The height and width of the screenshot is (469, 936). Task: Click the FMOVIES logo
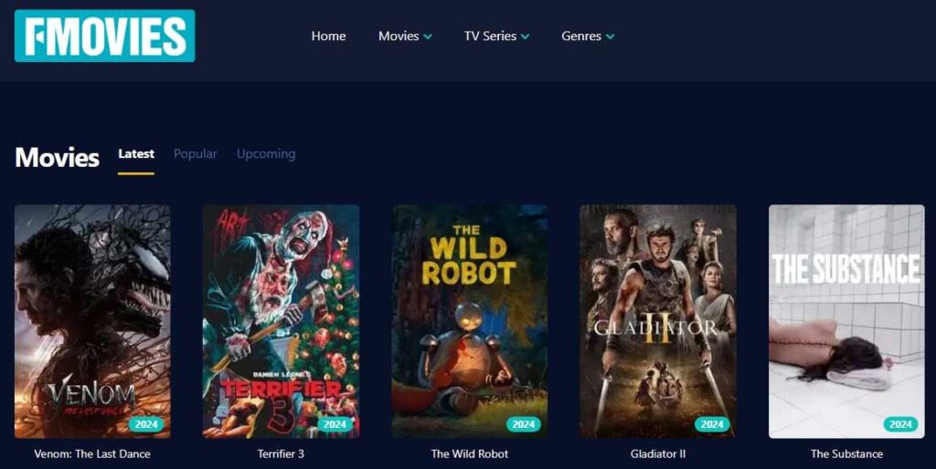pos(104,36)
